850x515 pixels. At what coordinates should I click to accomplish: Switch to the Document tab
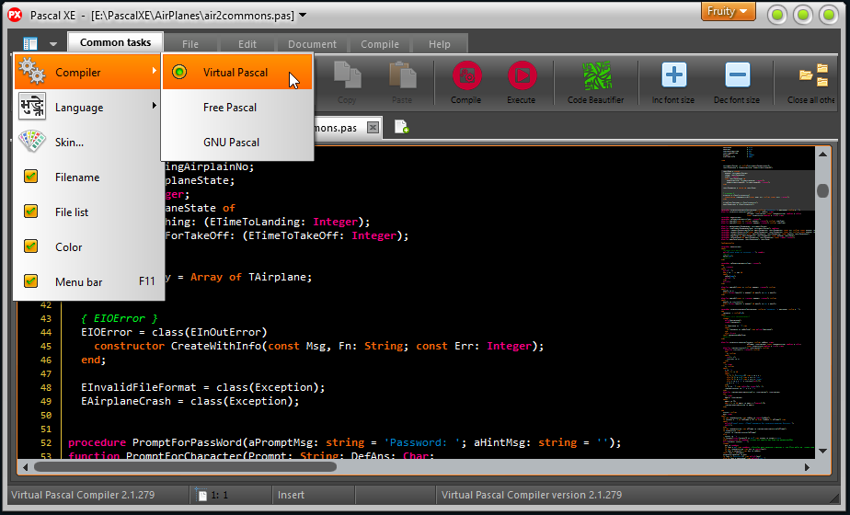[x=312, y=44]
